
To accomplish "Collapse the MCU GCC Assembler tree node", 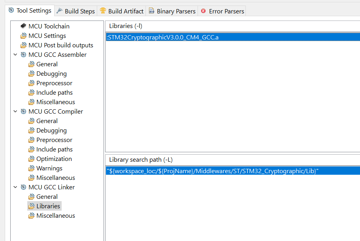I will (15, 55).
